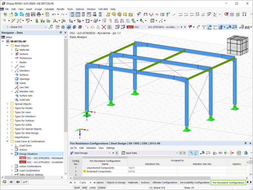Toggle the SNAP status bar button

77,188
